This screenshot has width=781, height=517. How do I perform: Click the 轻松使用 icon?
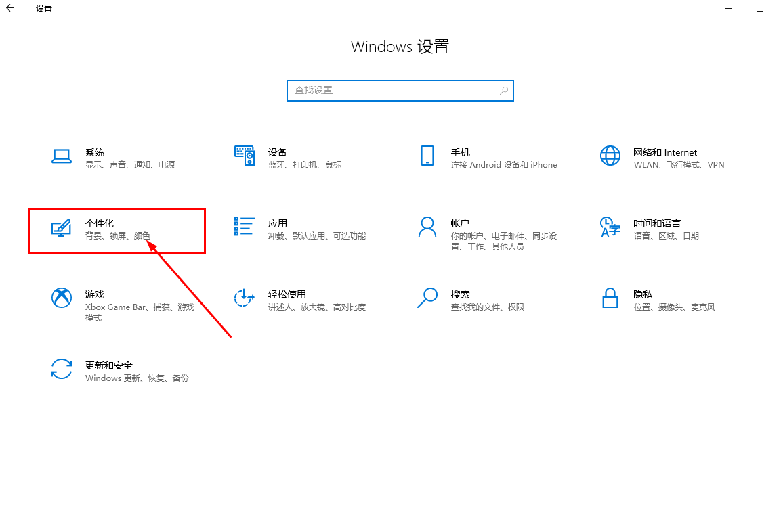tap(244, 298)
